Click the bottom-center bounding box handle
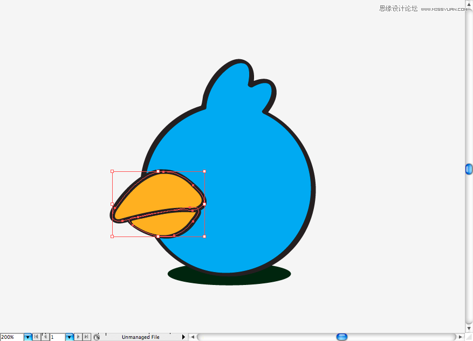This screenshot has width=473, height=341. [158, 237]
